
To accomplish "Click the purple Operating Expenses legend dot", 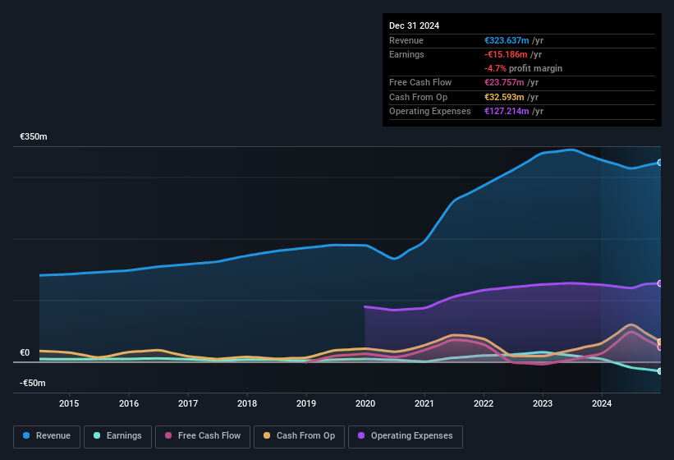I will [361, 435].
